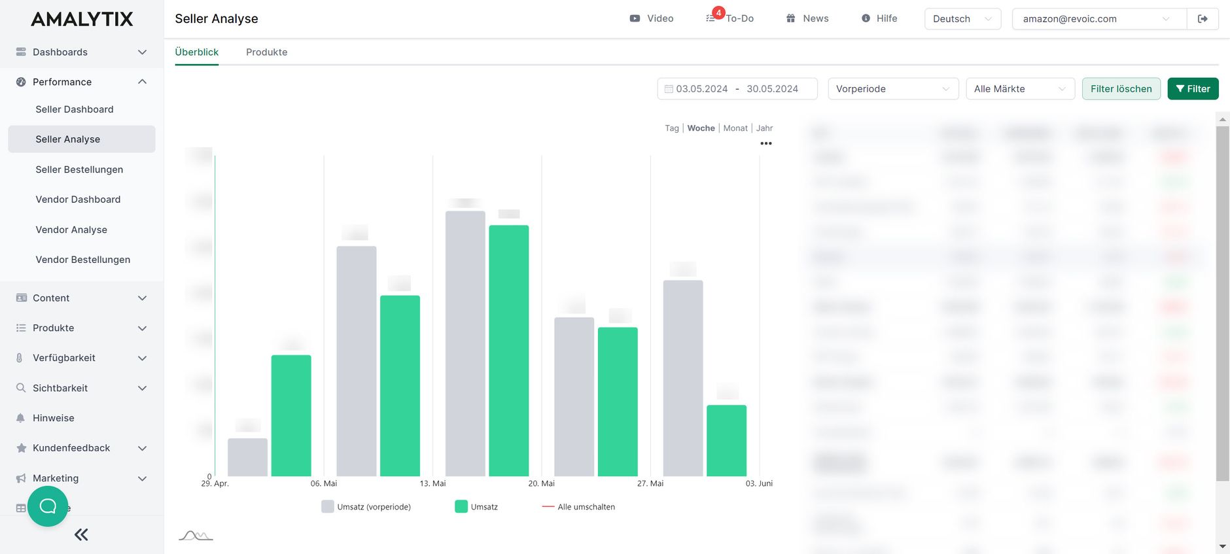Click the scrollbar down arrow
This screenshot has width=1230, height=554.
pos(1222,546)
